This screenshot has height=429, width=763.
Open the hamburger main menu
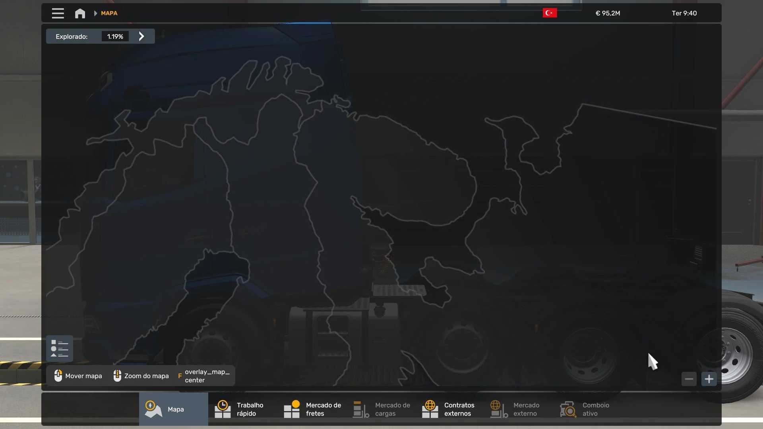click(58, 14)
